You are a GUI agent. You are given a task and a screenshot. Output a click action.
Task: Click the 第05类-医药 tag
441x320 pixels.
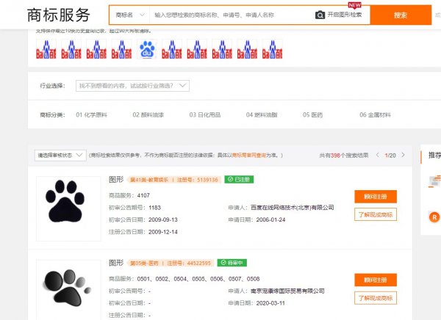click(144, 263)
